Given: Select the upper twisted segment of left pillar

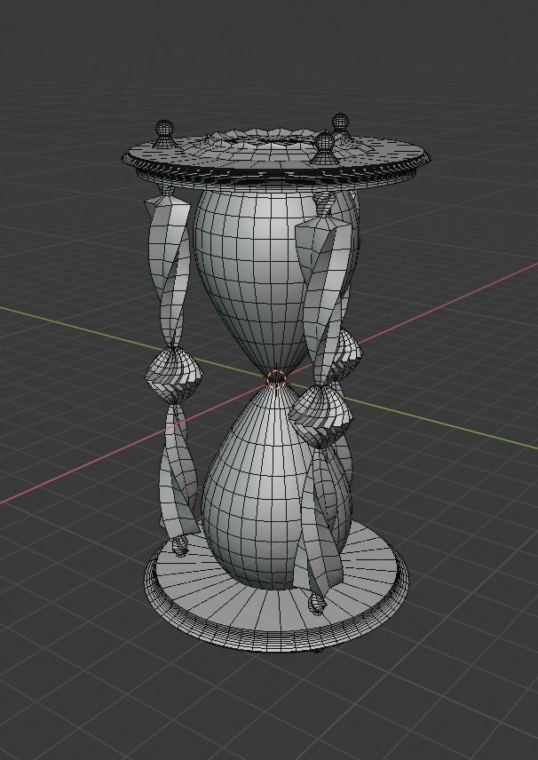Looking at the screenshot, I should click(x=170, y=269).
